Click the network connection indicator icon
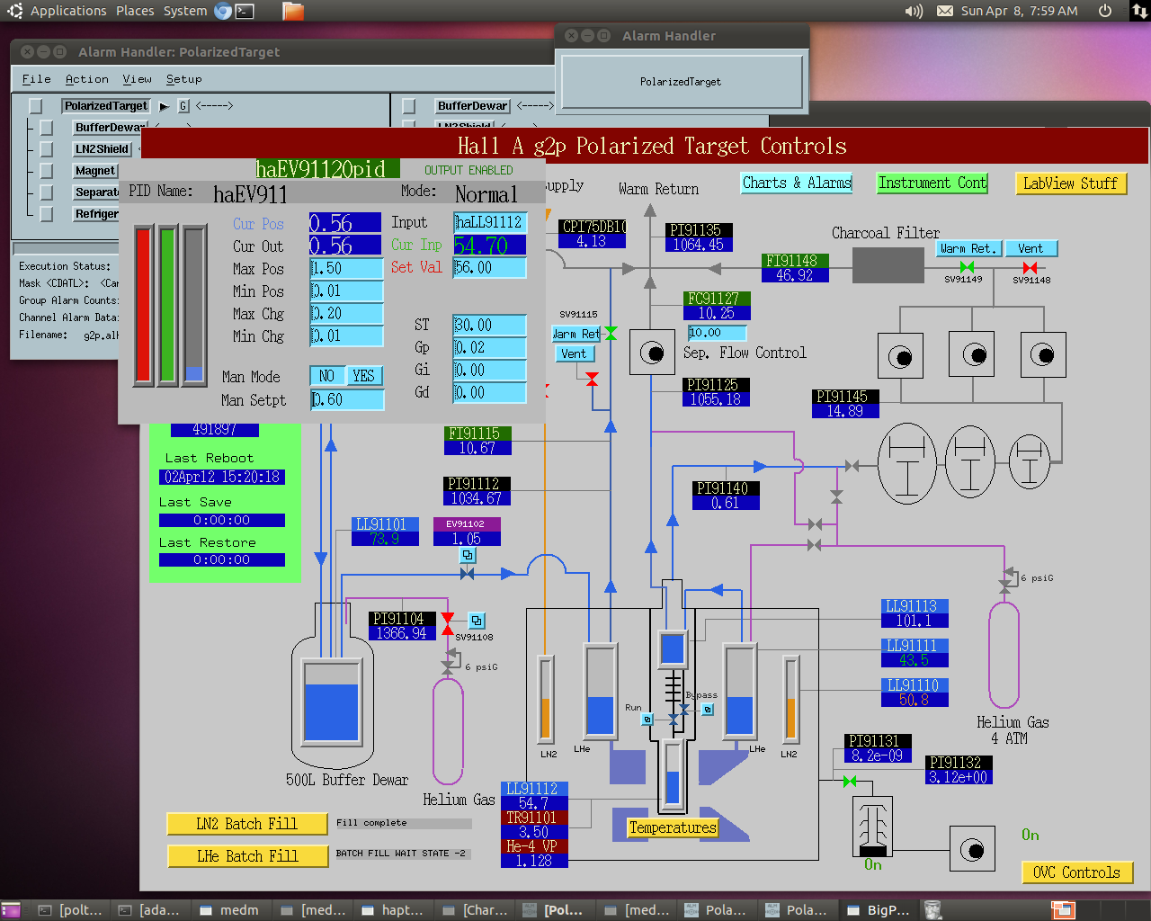The height and width of the screenshot is (921, 1151). click(x=1139, y=11)
